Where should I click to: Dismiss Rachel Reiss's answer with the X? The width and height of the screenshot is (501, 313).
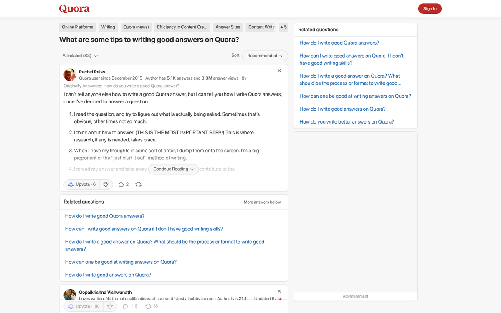click(x=279, y=71)
